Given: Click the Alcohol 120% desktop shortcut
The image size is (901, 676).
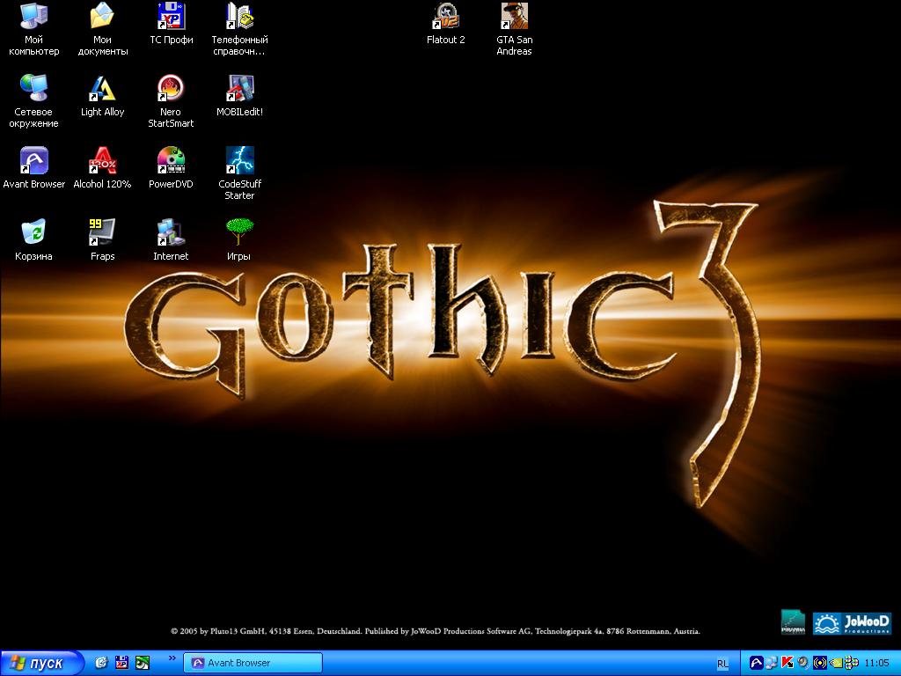Looking at the screenshot, I should (102, 160).
